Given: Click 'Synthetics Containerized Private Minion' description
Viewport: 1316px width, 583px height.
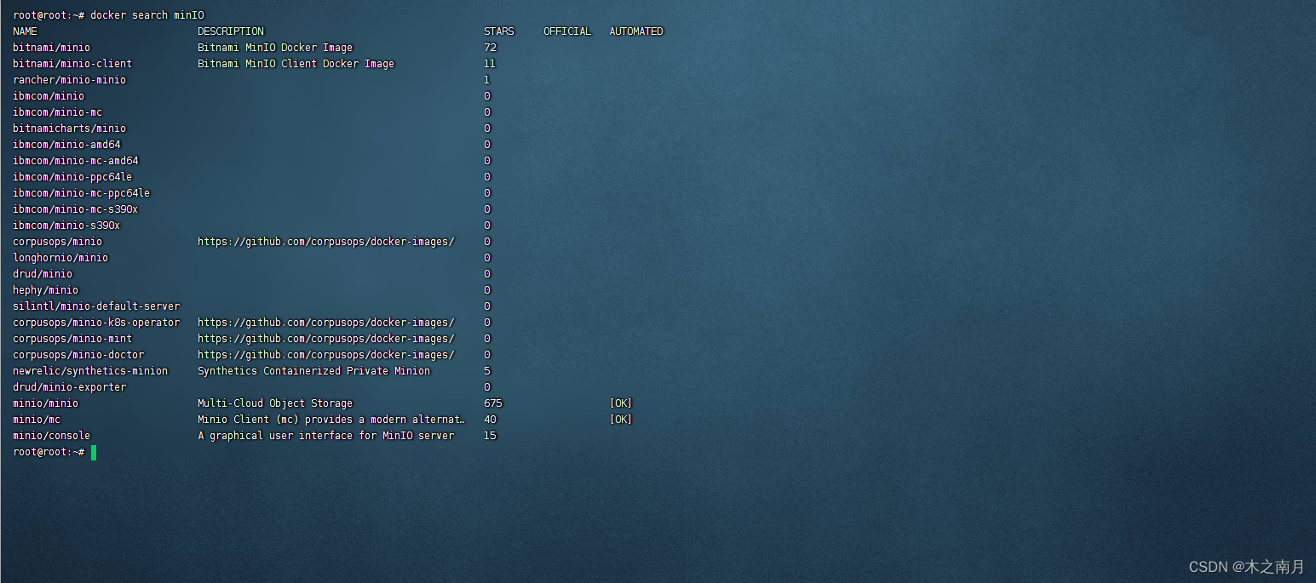Looking at the screenshot, I should 314,371.
